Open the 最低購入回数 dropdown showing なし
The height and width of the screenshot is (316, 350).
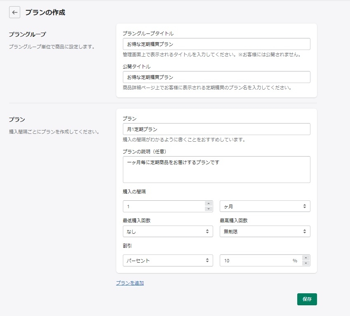pyautogui.click(x=168, y=231)
